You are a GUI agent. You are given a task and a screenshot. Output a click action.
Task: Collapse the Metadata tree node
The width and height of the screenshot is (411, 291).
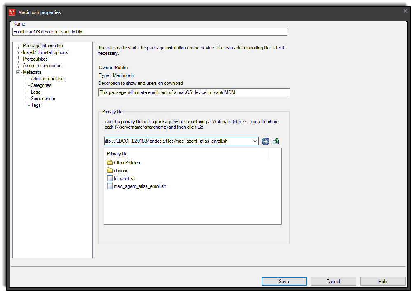(x=18, y=72)
